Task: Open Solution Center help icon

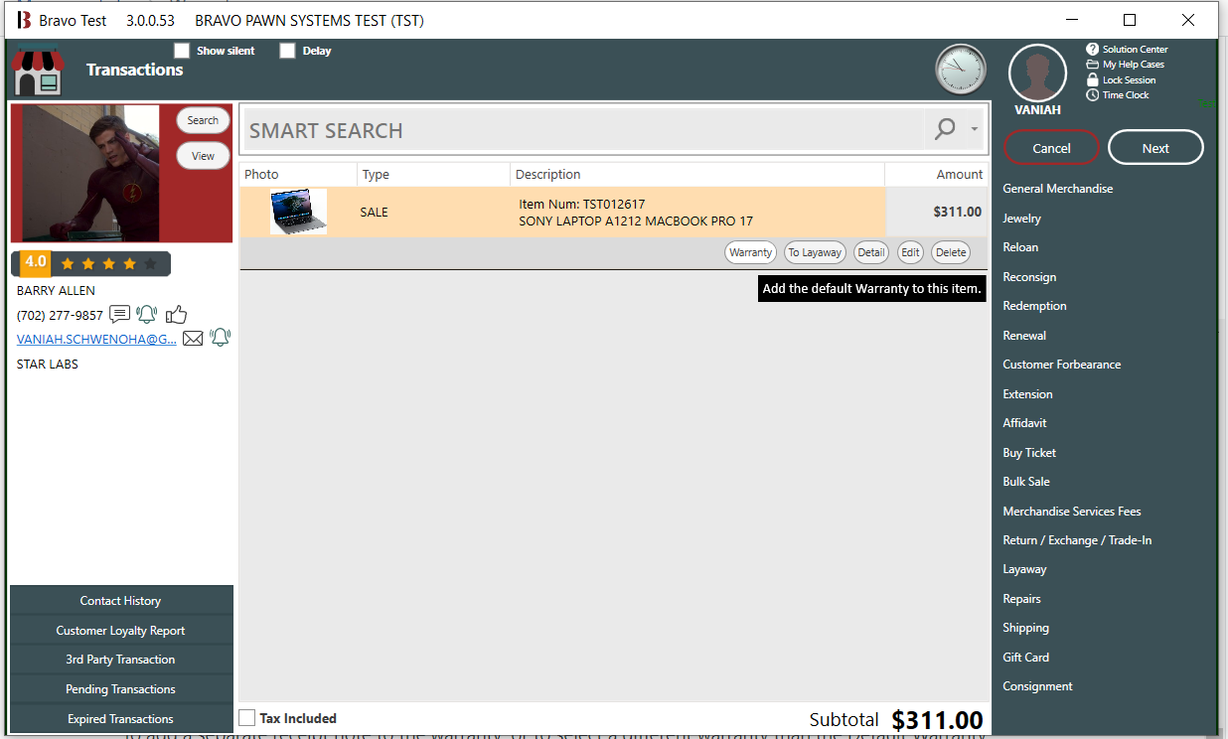Action: coord(1092,50)
